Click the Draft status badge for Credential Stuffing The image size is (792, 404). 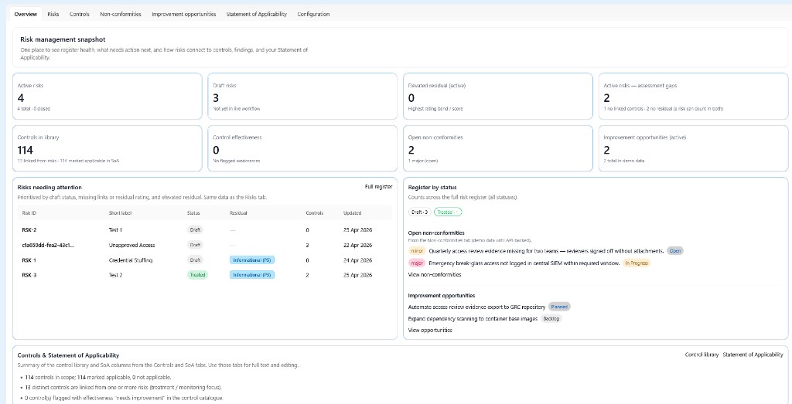(x=195, y=260)
